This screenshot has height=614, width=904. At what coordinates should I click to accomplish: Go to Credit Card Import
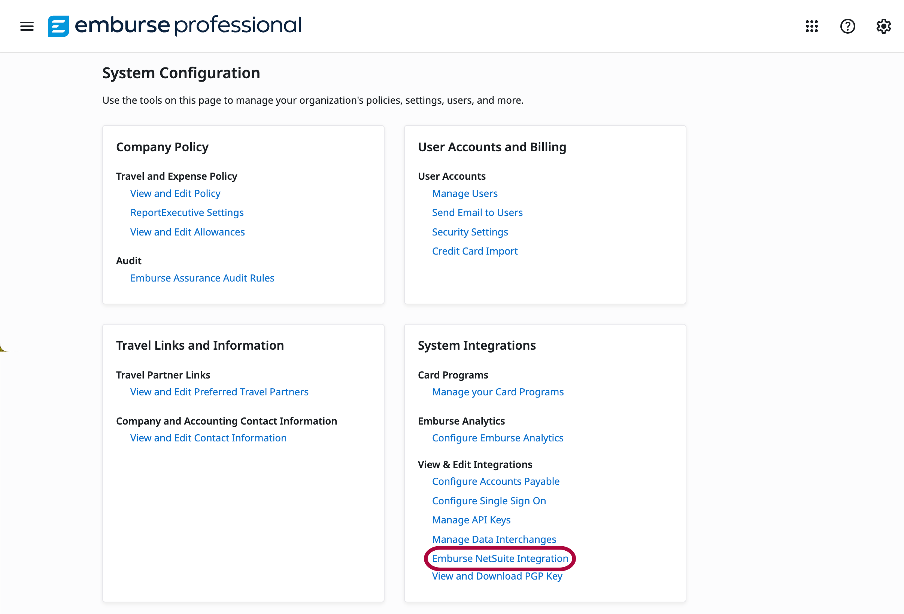tap(474, 251)
